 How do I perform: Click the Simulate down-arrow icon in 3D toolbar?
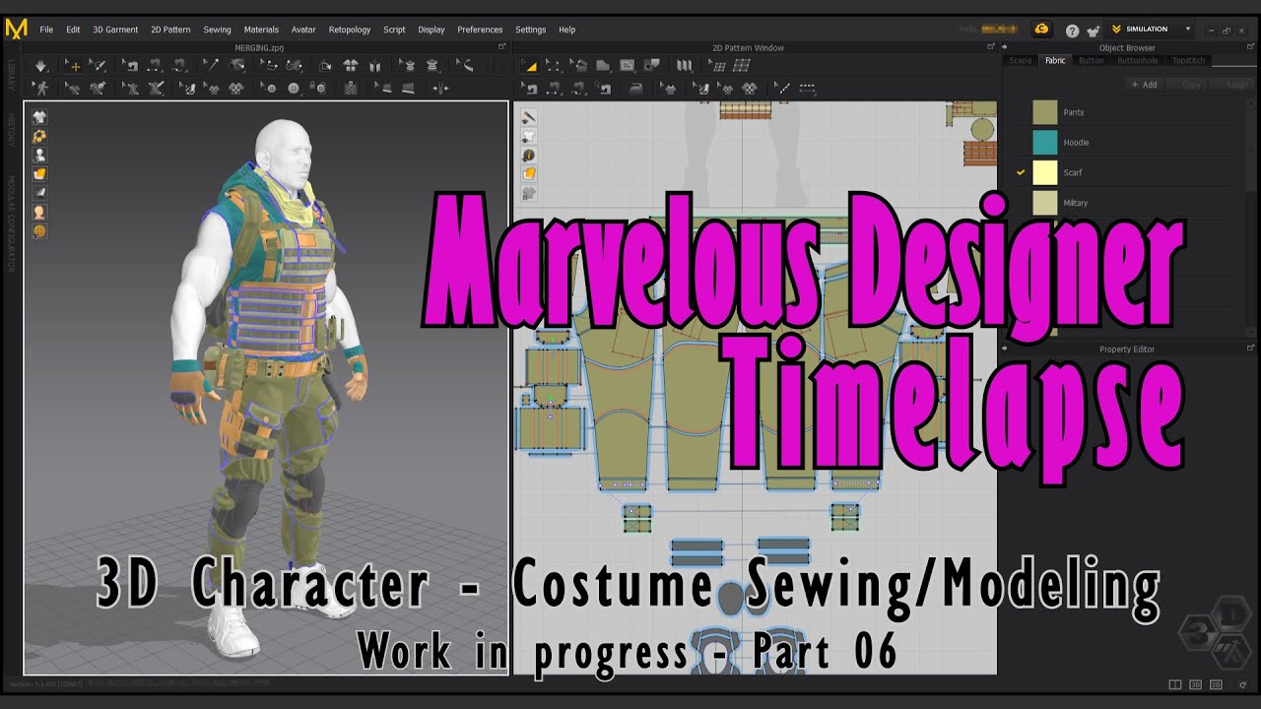point(40,66)
